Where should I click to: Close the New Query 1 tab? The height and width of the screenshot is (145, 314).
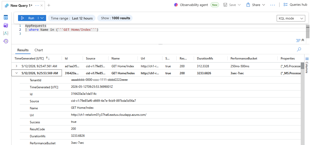pyautogui.click(x=42, y=5)
